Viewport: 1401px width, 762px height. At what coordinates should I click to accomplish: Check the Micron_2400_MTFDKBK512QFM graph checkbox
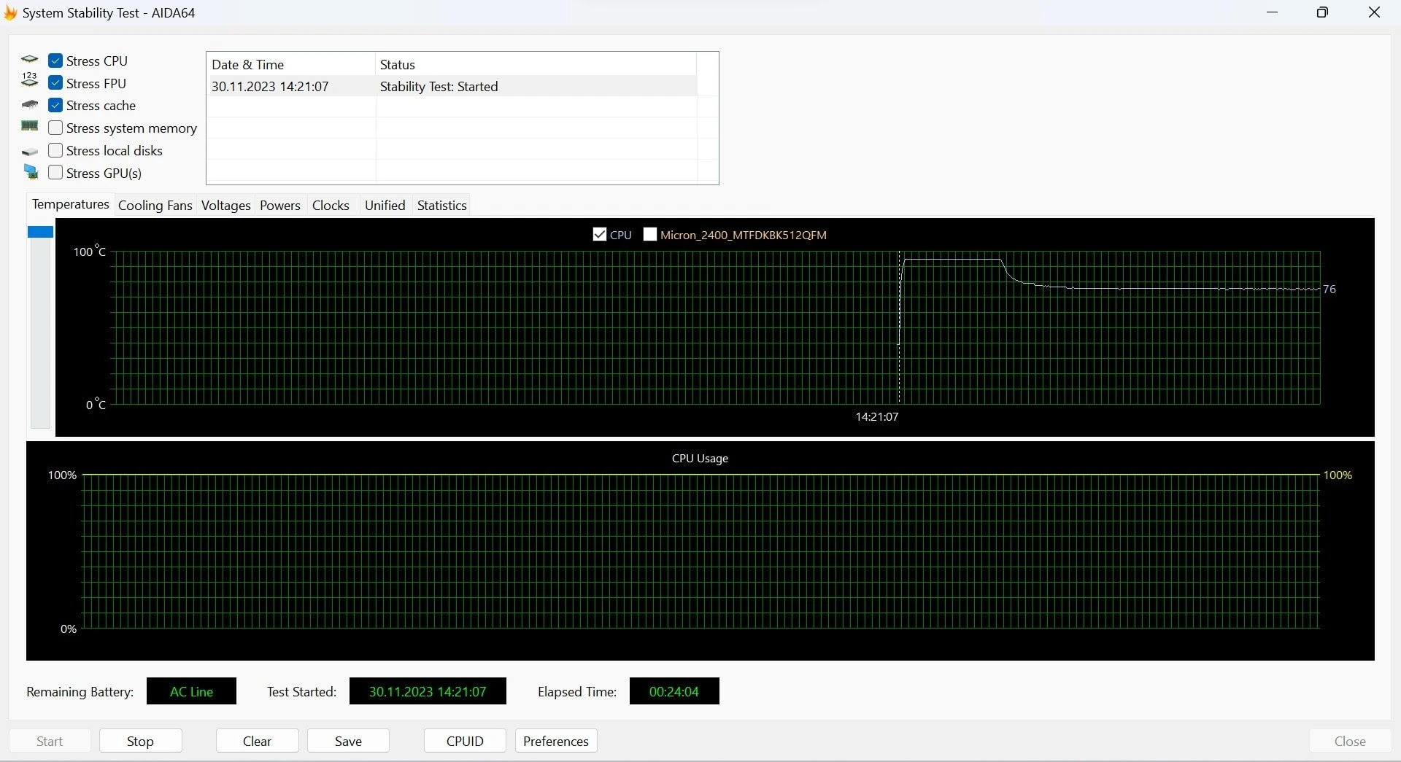pyautogui.click(x=650, y=234)
